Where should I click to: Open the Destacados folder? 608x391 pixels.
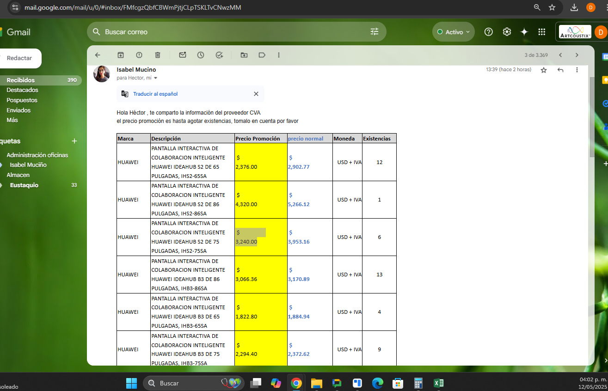coord(22,90)
